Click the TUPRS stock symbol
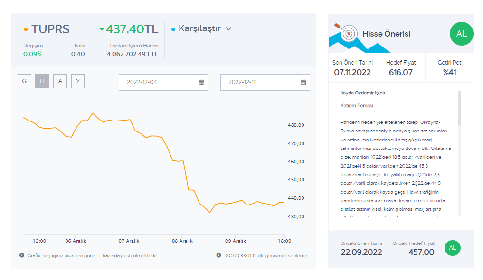Image resolution: width=483 pixels, height=280 pixels. point(50,29)
